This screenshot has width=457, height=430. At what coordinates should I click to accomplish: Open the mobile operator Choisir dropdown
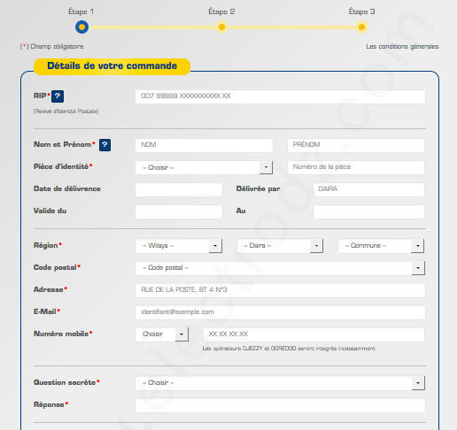pyautogui.click(x=162, y=334)
